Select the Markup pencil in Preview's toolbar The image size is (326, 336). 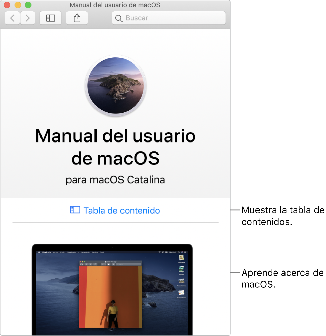tap(103, 264)
